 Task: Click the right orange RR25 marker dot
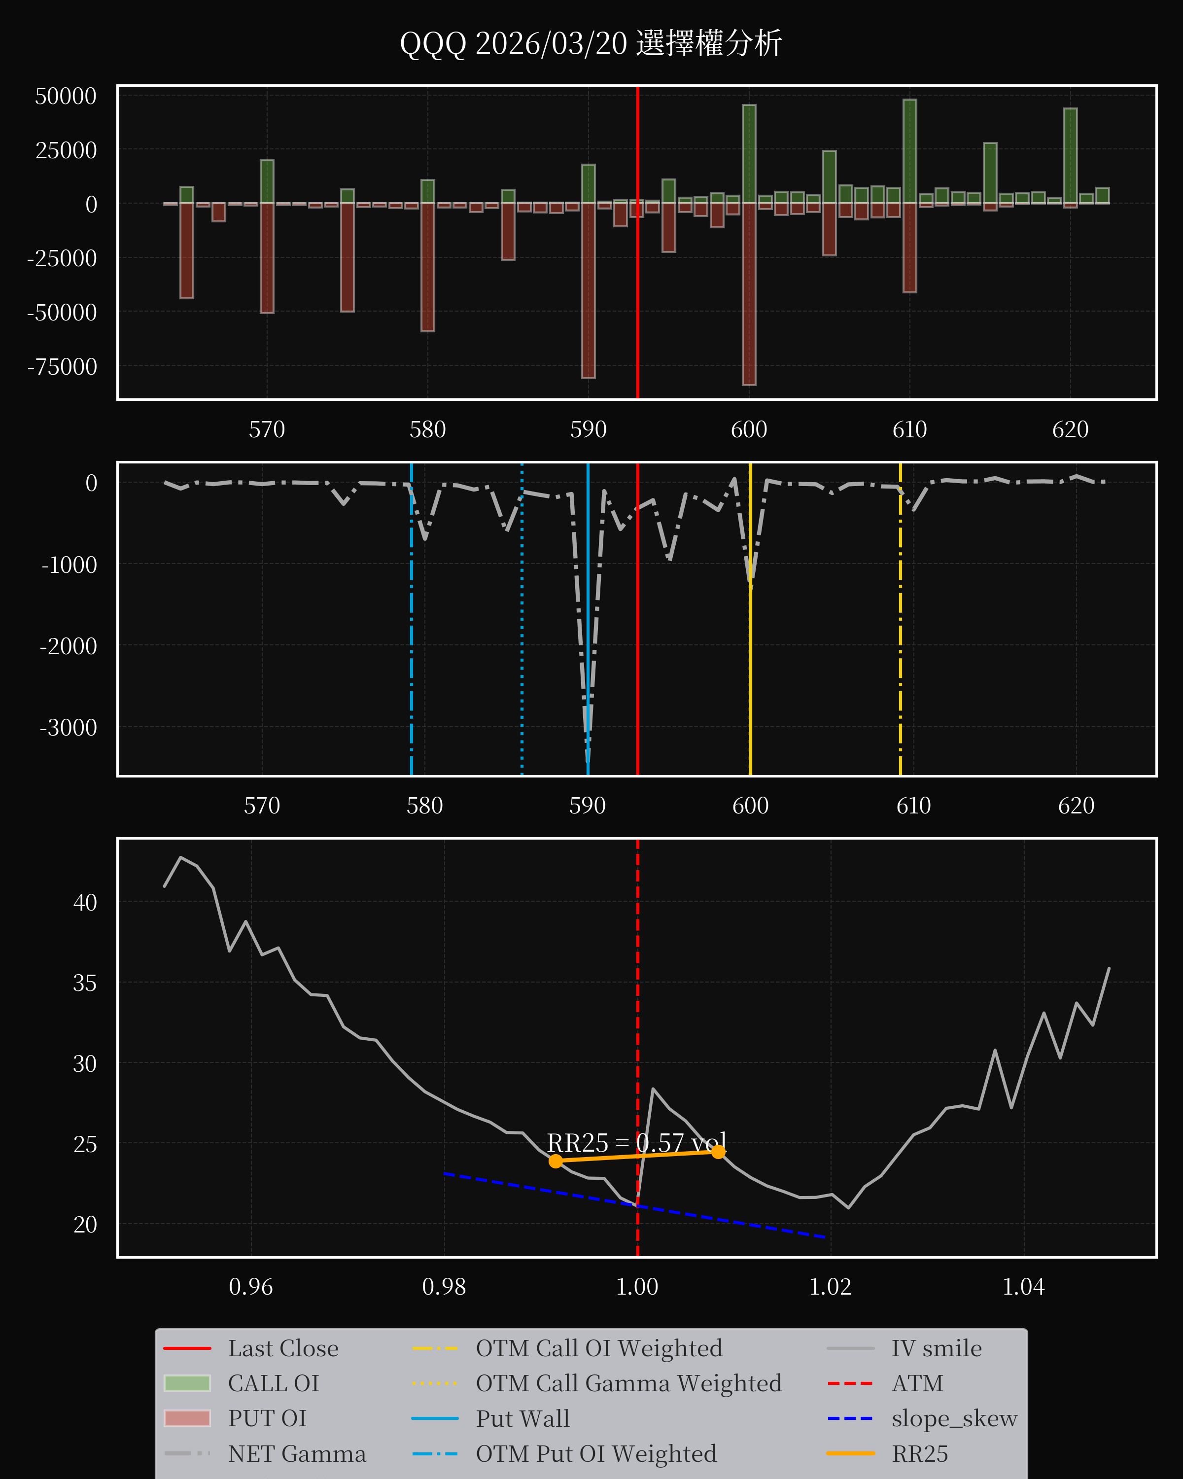pos(718,1152)
